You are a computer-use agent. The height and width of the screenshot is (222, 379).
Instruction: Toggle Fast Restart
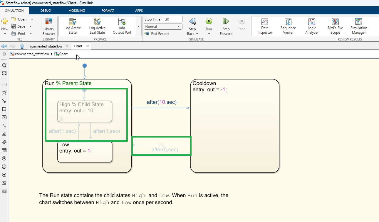(157, 34)
